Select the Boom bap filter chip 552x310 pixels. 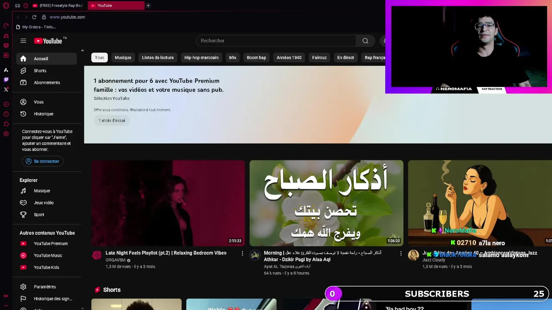coord(257,58)
